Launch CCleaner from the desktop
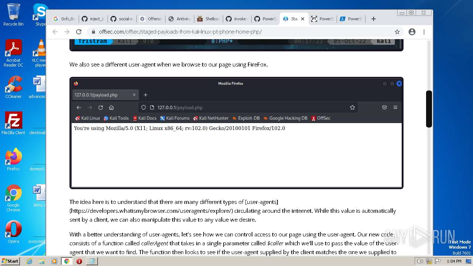Viewport: 473px width, 266px height. point(13,87)
